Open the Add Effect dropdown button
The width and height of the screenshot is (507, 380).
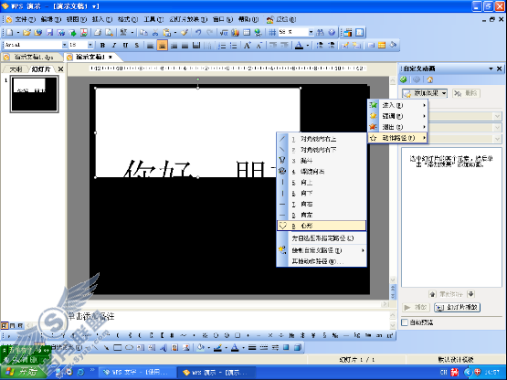tap(425, 93)
